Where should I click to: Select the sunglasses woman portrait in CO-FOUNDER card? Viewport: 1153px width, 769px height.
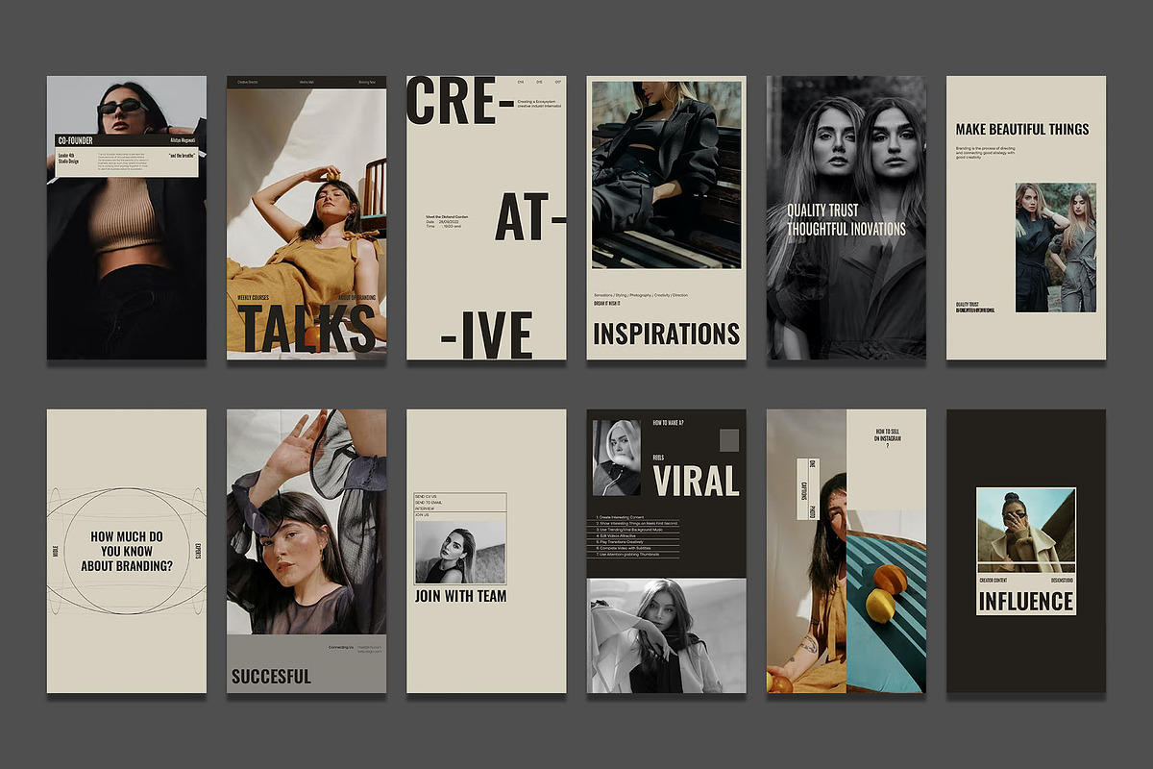(x=127, y=218)
